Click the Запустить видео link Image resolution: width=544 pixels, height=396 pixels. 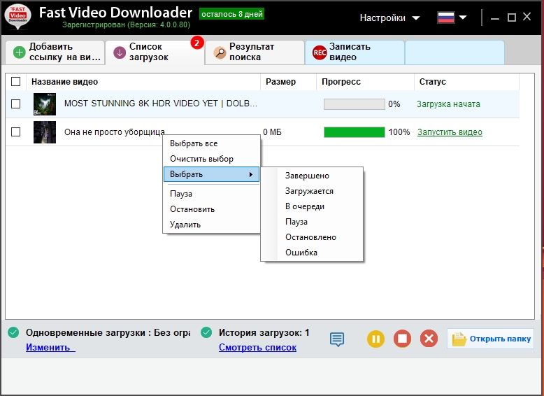click(x=450, y=132)
